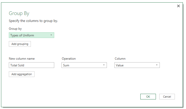
Task: Confirm the grouping with OK
Action: [148, 97]
